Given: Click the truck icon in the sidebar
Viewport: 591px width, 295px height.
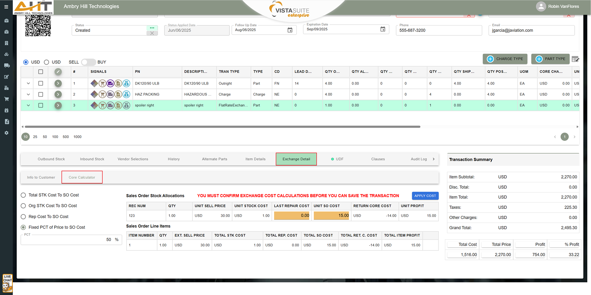Looking at the screenshot, I should click(6, 66).
